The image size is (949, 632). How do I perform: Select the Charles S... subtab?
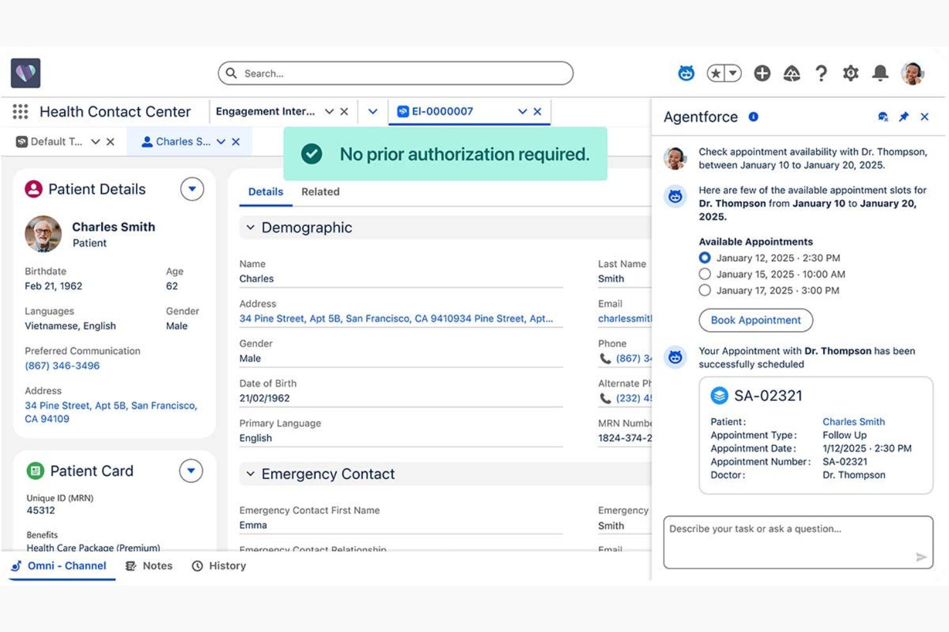176,142
